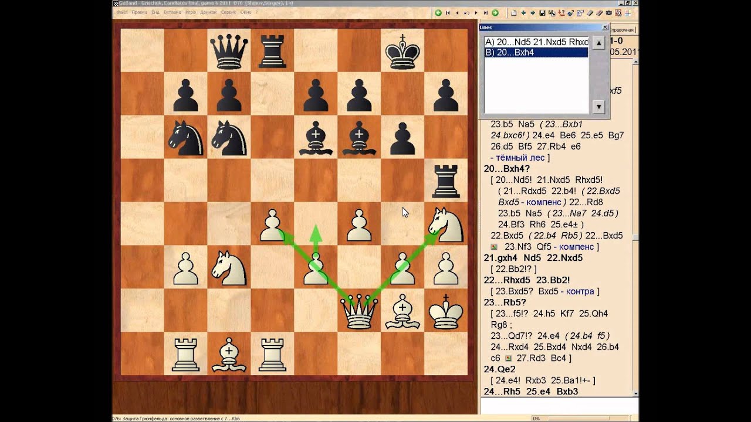The width and height of the screenshot is (751, 422).
Task: Click the undo curved arrow icon
Action: tap(466, 13)
